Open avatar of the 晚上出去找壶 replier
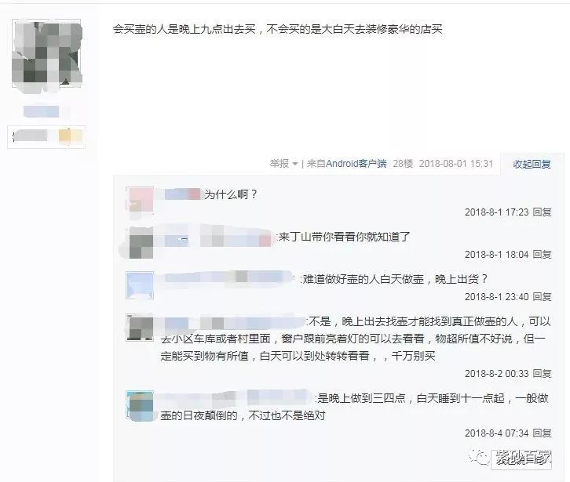 (x=140, y=328)
